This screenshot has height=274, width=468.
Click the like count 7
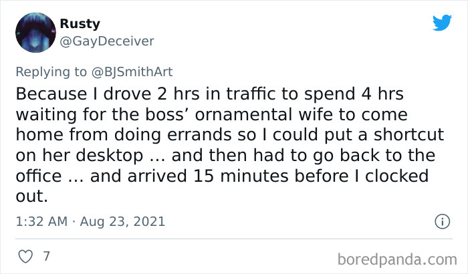tap(46, 256)
